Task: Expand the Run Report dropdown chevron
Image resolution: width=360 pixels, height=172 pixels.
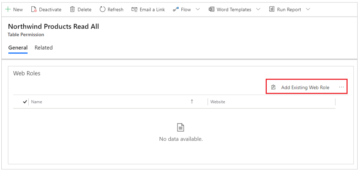Action: point(308,9)
